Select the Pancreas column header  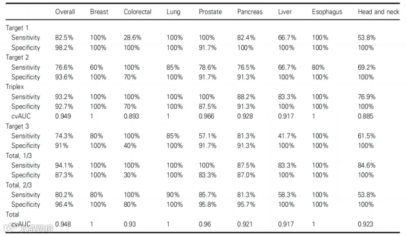[x=250, y=12]
